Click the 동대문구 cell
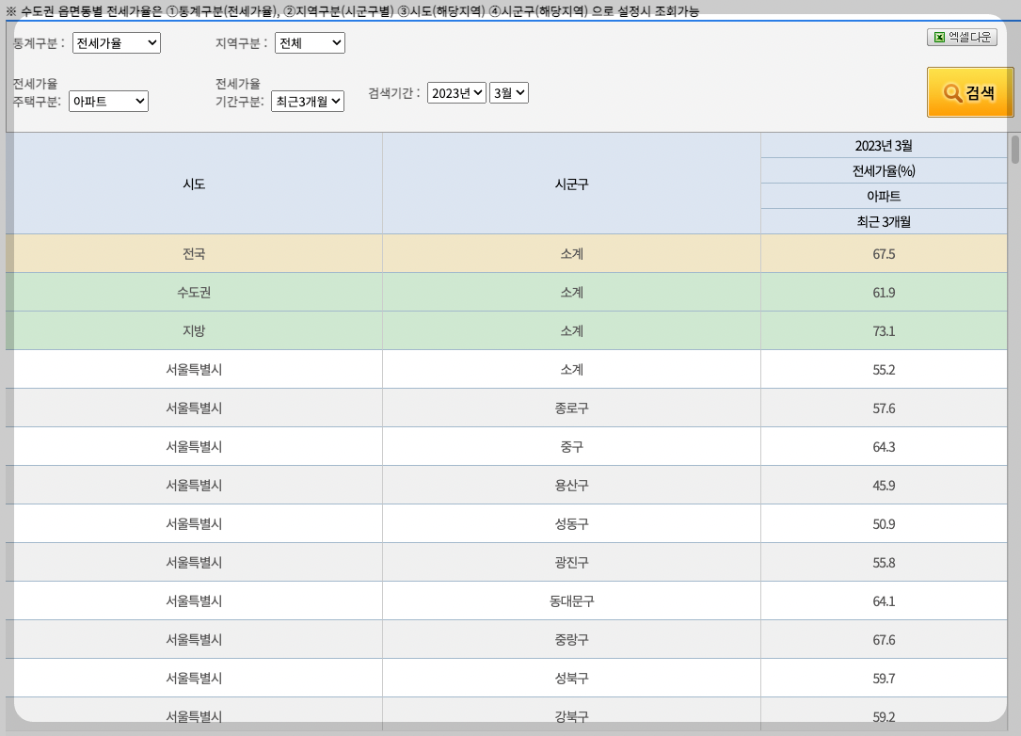 (x=571, y=600)
